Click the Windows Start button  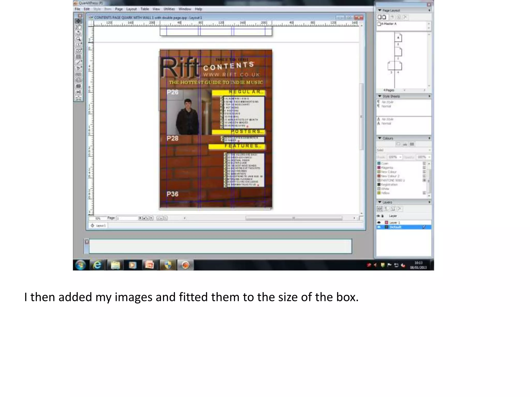click(x=80, y=265)
